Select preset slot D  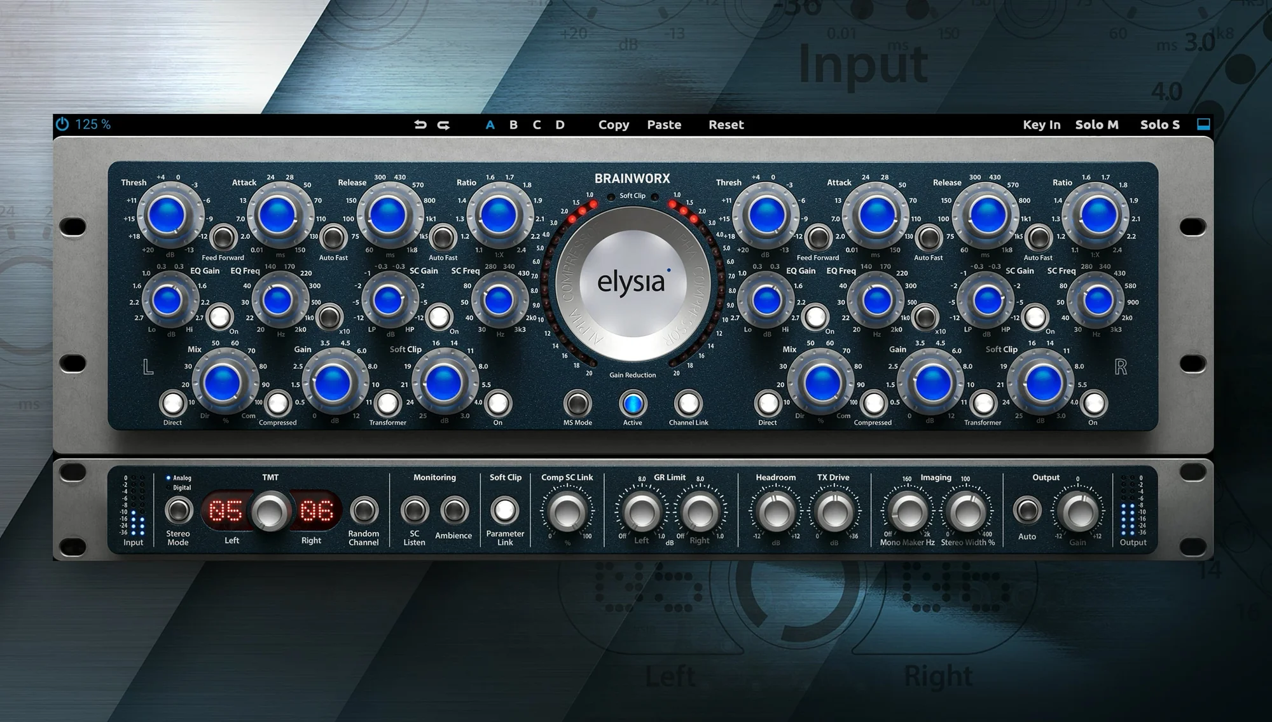tap(560, 125)
